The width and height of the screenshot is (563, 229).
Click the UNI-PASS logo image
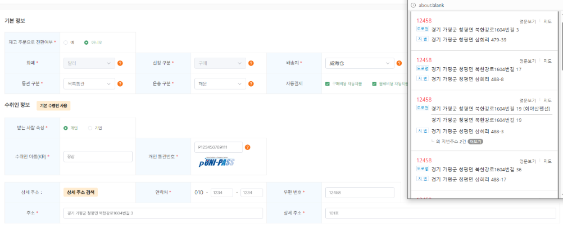[217, 162]
